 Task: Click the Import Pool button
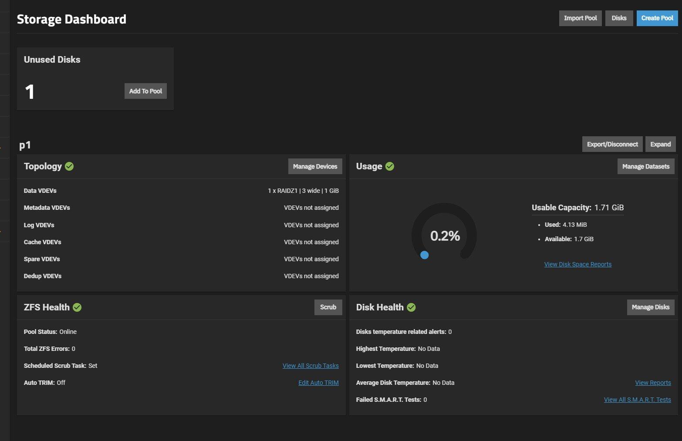(x=580, y=18)
